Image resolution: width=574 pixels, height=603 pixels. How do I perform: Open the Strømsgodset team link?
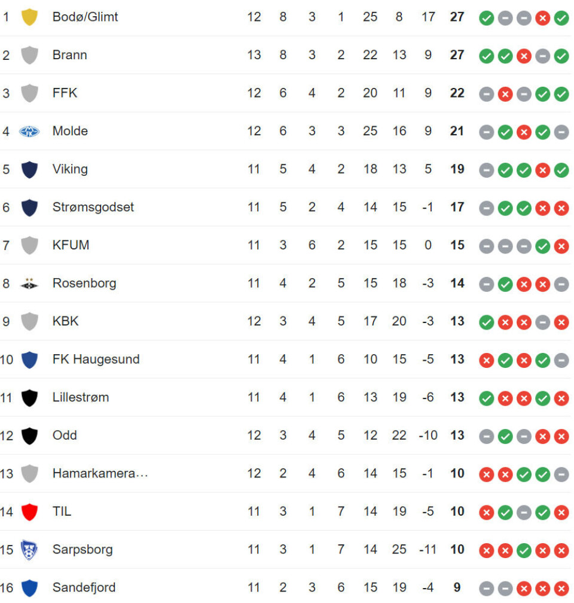[93, 207]
